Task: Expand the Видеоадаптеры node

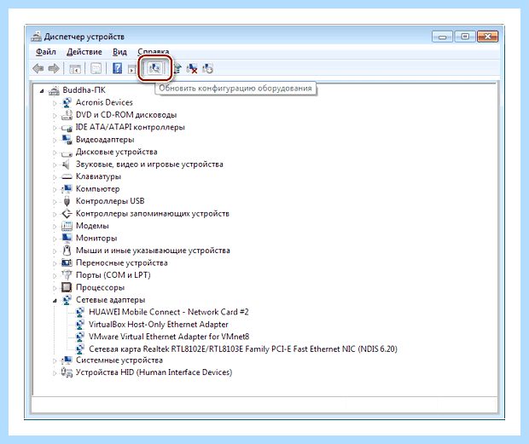Action: (x=55, y=140)
